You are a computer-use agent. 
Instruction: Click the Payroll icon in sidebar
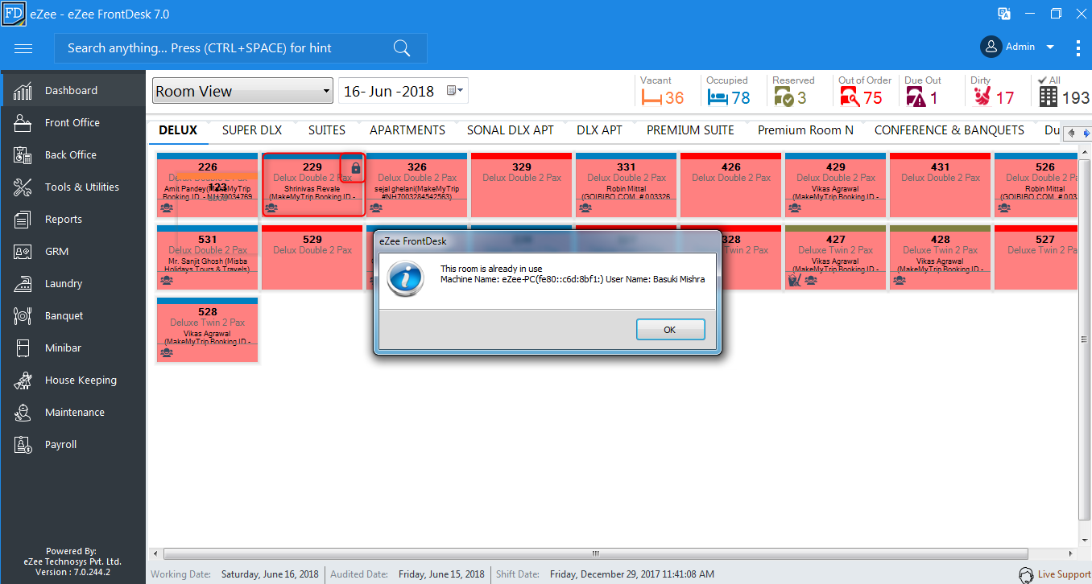pos(23,444)
